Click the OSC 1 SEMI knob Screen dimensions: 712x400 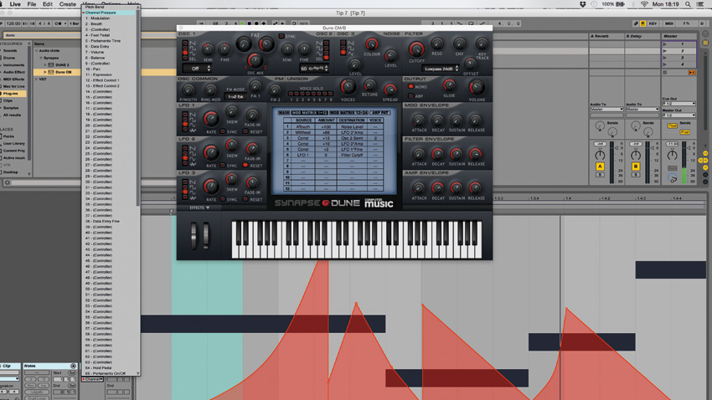tap(208, 49)
